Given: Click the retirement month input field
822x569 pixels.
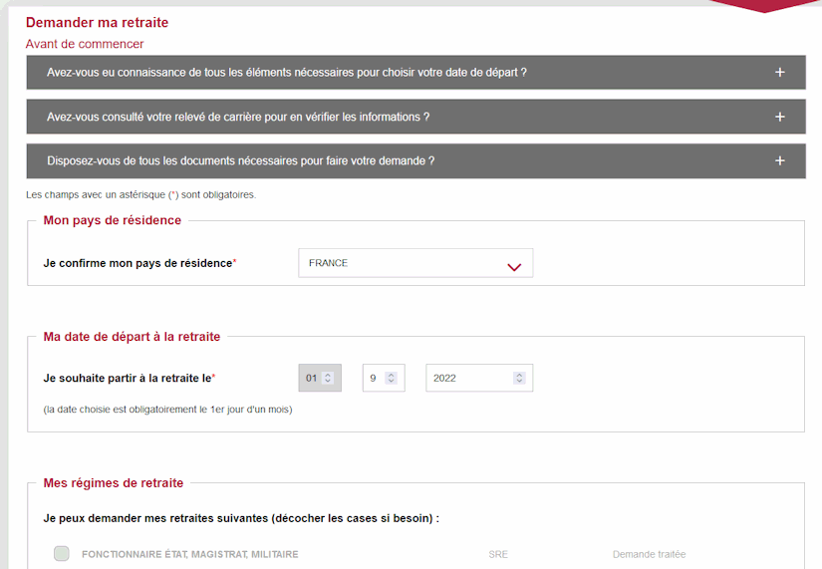Looking at the screenshot, I should [x=374, y=378].
